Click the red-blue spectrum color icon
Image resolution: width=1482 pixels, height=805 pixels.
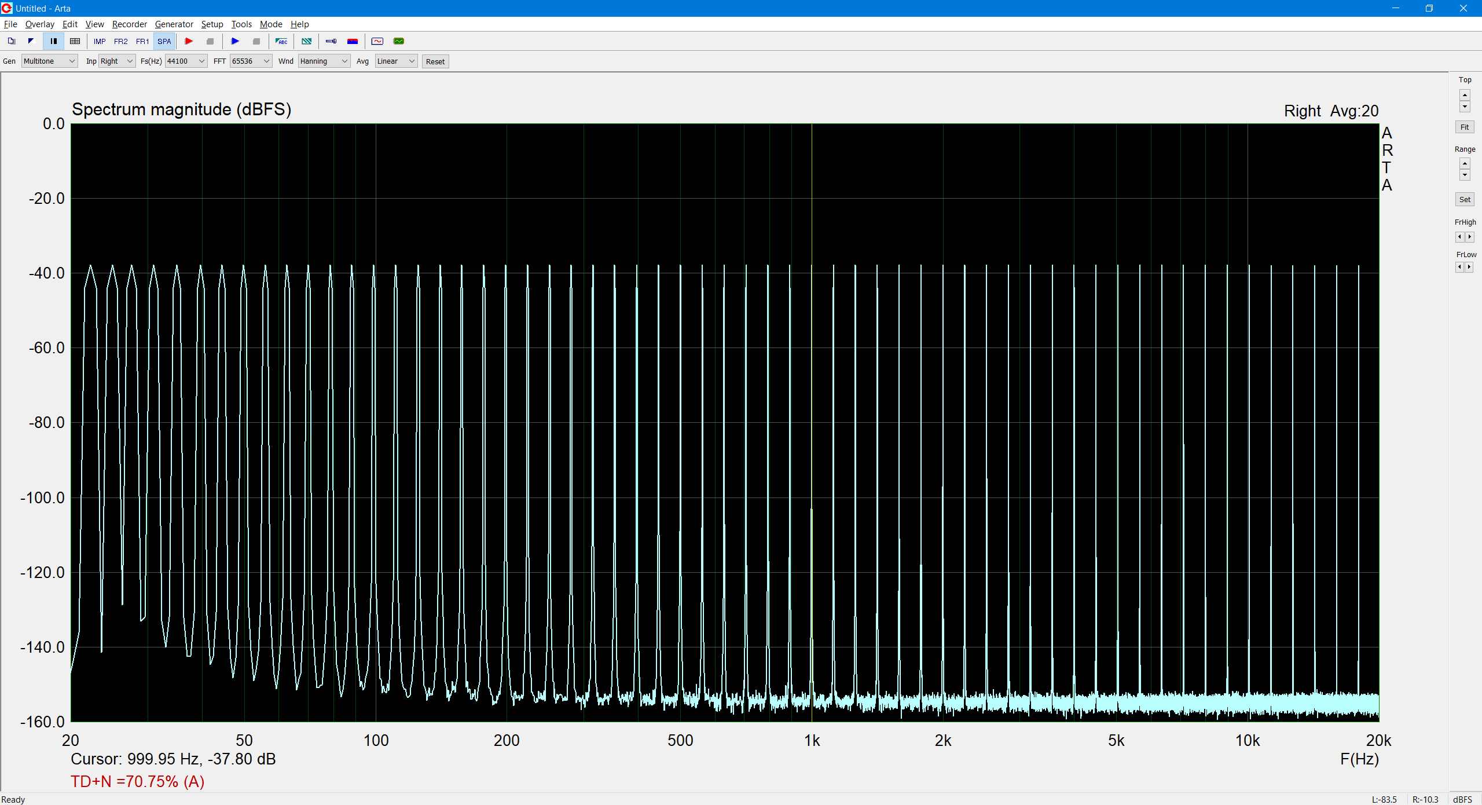tap(352, 41)
